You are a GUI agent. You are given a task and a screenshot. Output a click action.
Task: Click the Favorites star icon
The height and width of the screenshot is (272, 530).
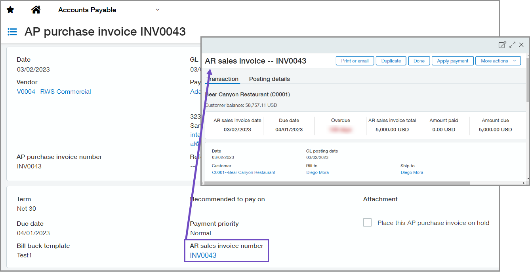pyautogui.click(x=10, y=10)
